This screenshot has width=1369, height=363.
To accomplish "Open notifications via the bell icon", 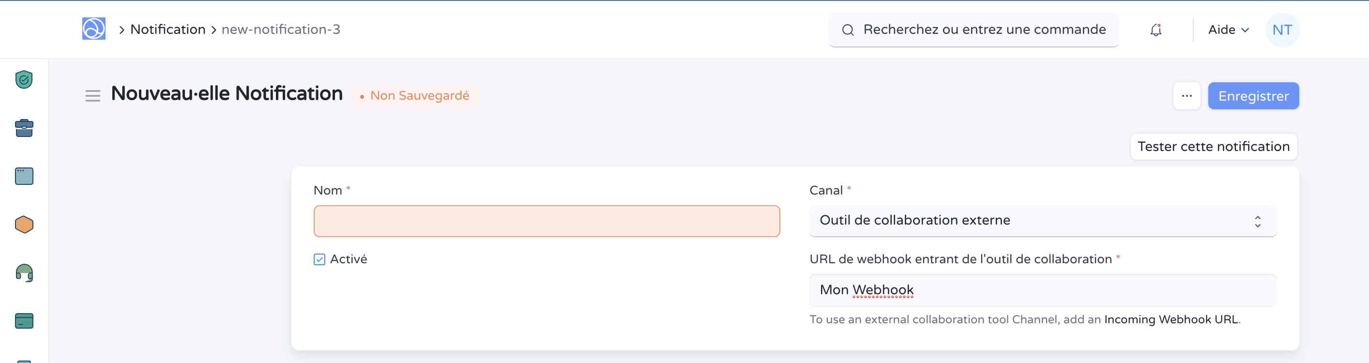I will click(1155, 30).
